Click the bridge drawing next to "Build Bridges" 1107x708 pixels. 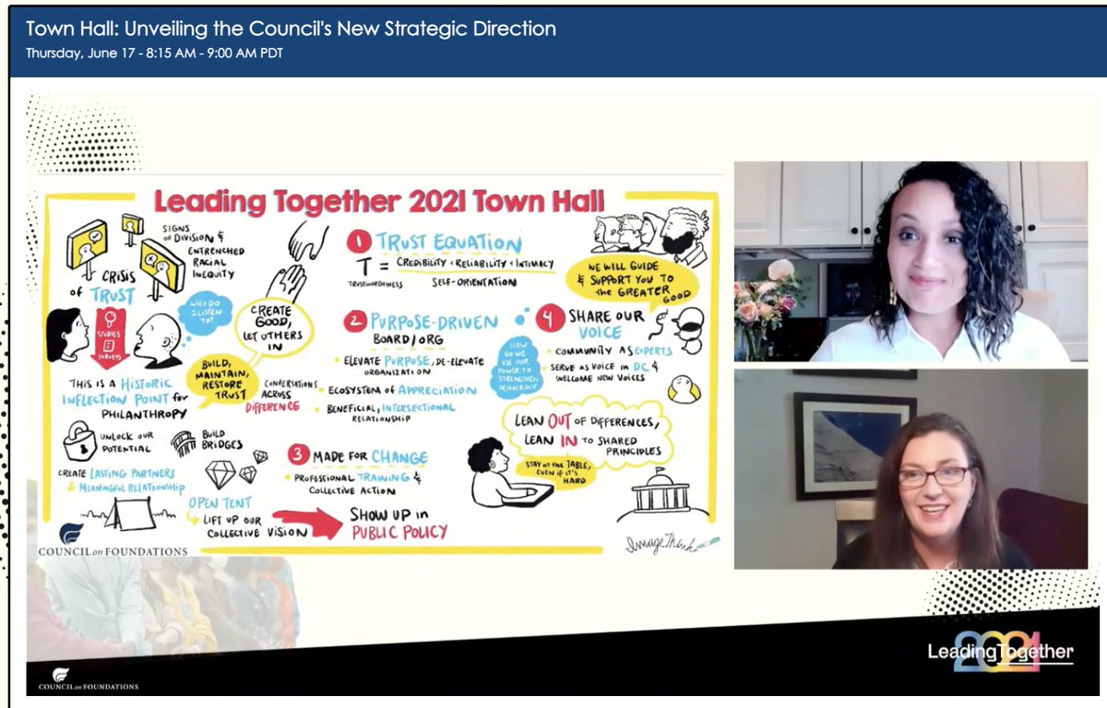pos(184,444)
